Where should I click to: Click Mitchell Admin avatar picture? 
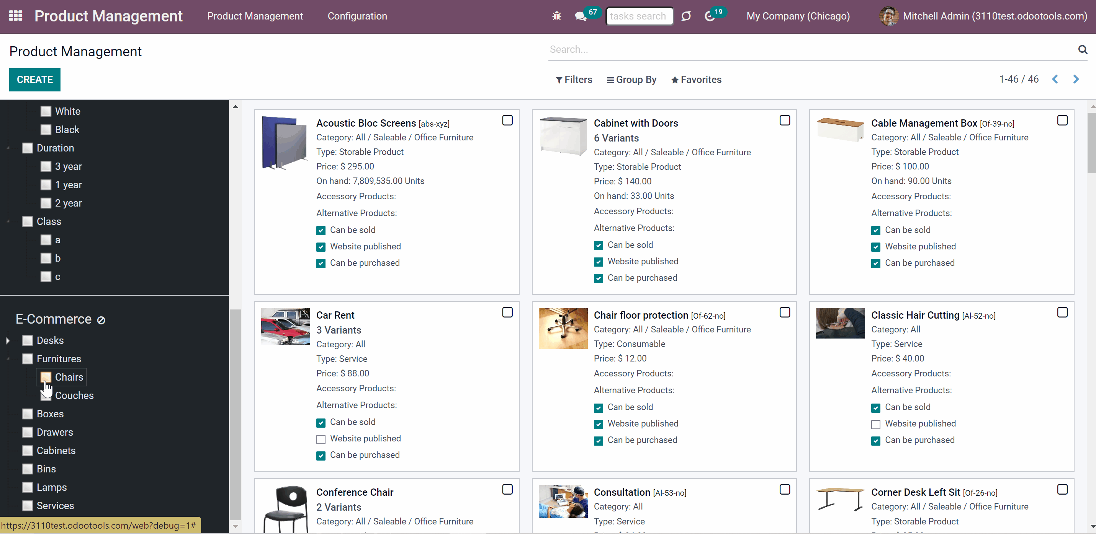click(889, 16)
